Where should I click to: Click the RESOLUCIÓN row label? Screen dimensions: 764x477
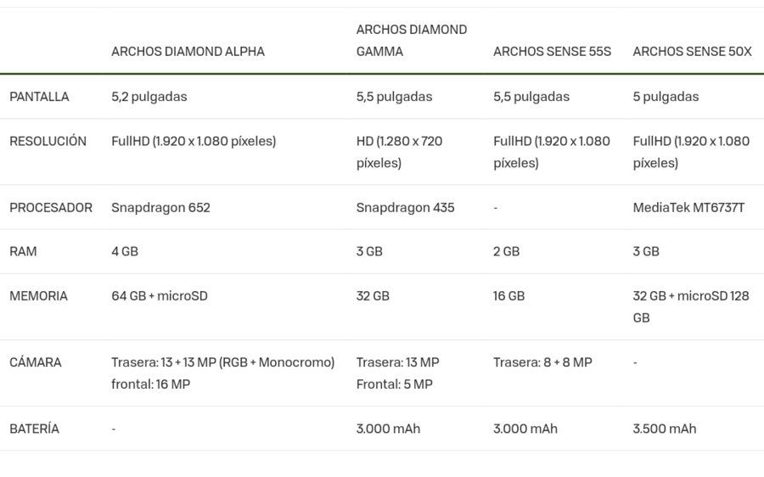(48, 141)
